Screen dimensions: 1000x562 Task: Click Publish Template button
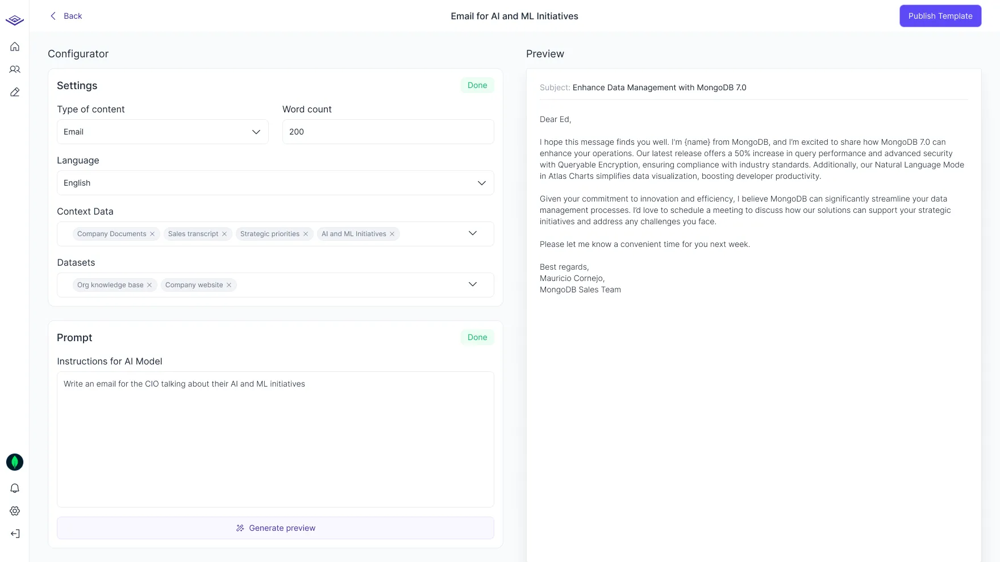pos(940,16)
